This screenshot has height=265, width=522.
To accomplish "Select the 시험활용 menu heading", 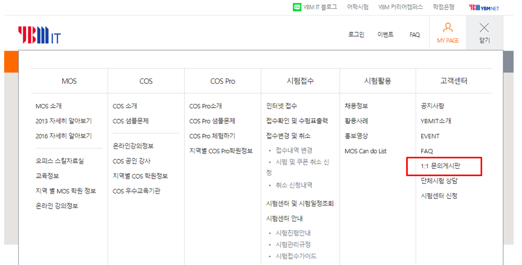I will (x=377, y=80).
